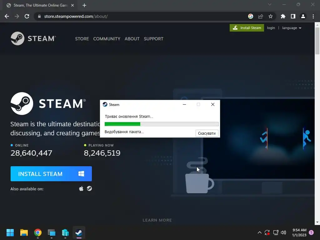Reload the Steam about page
This screenshot has height=240, width=320.
click(27, 16)
